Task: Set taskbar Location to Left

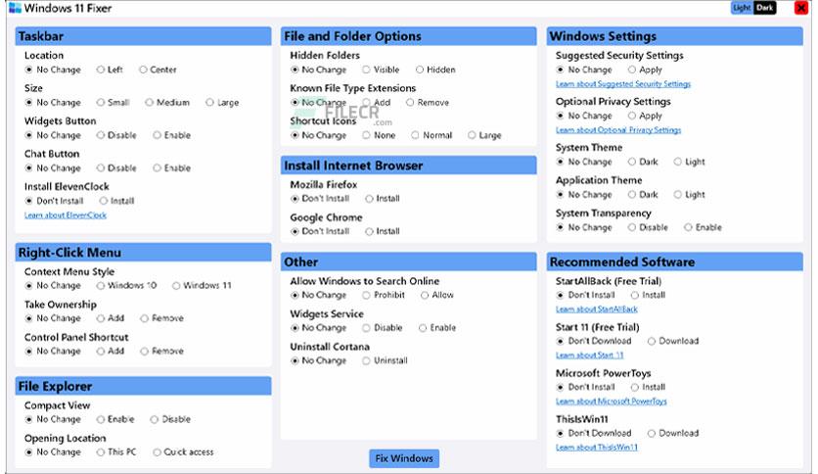Action: coord(110,70)
